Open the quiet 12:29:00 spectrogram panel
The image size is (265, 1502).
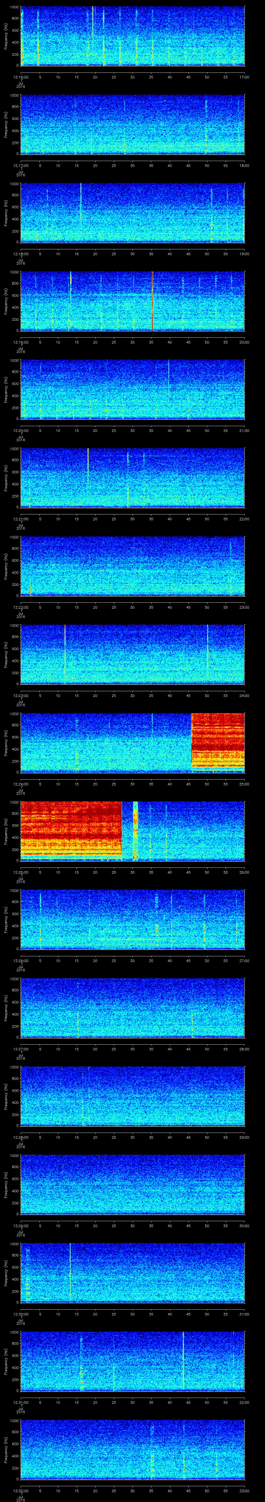click(x=132, y=1183)
